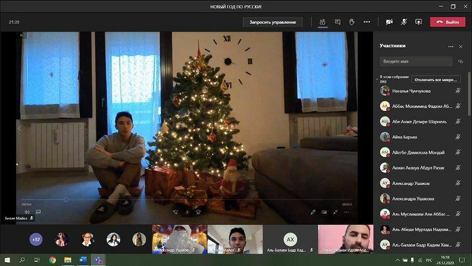Toggle the video player volume icon

[27, 212]
